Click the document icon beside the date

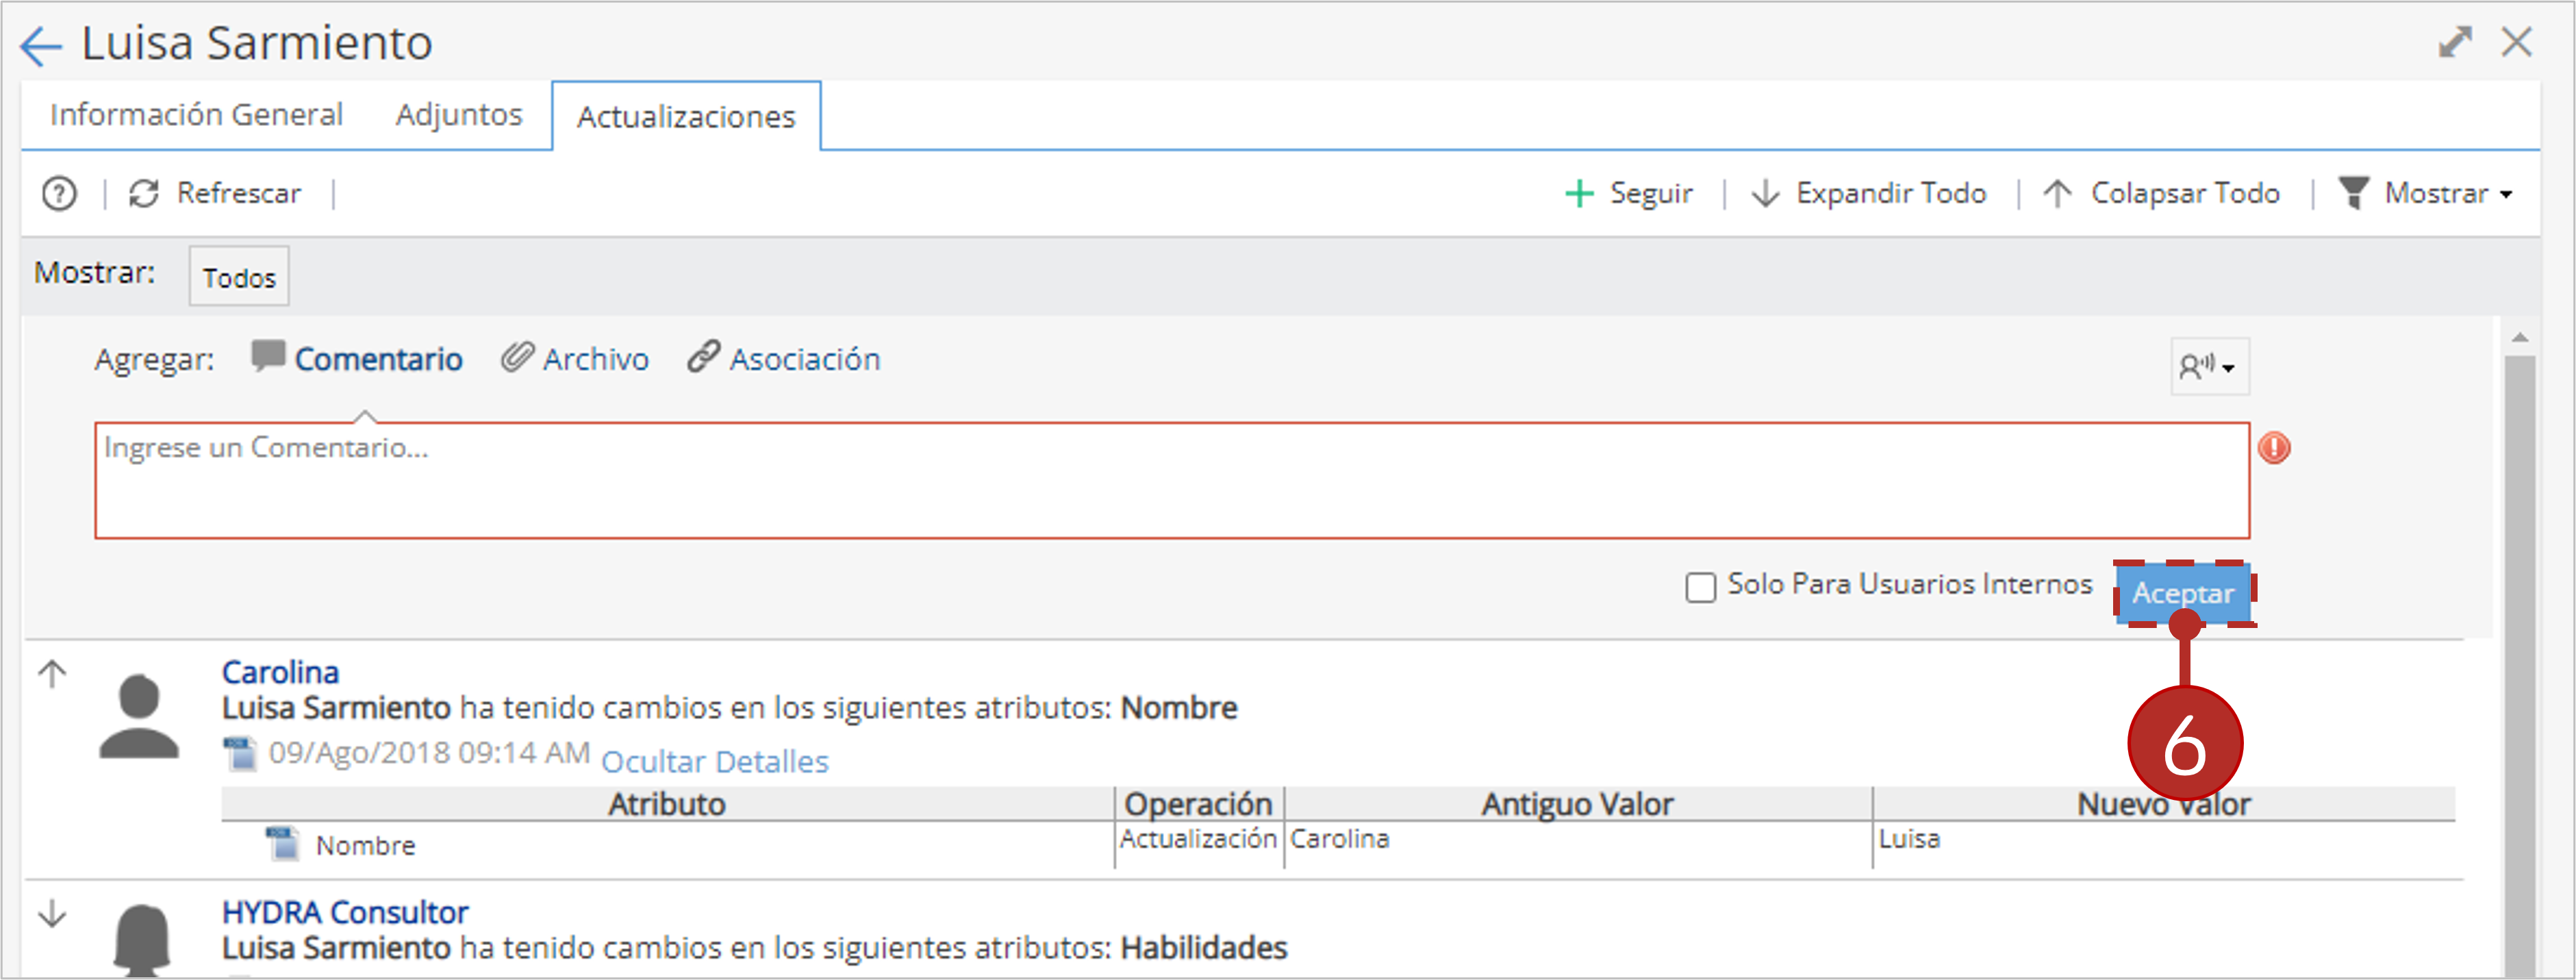tap(240, 754)
